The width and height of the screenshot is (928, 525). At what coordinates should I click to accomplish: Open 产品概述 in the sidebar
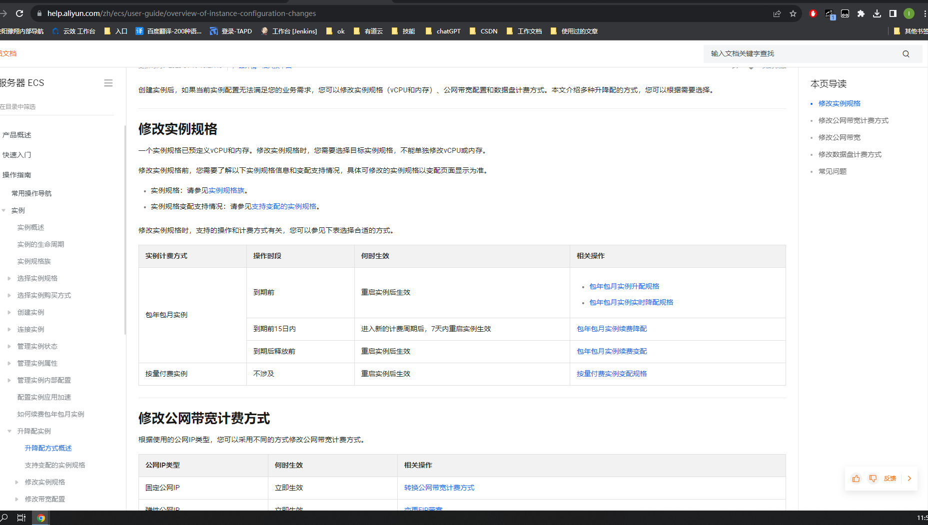[16, 135]
